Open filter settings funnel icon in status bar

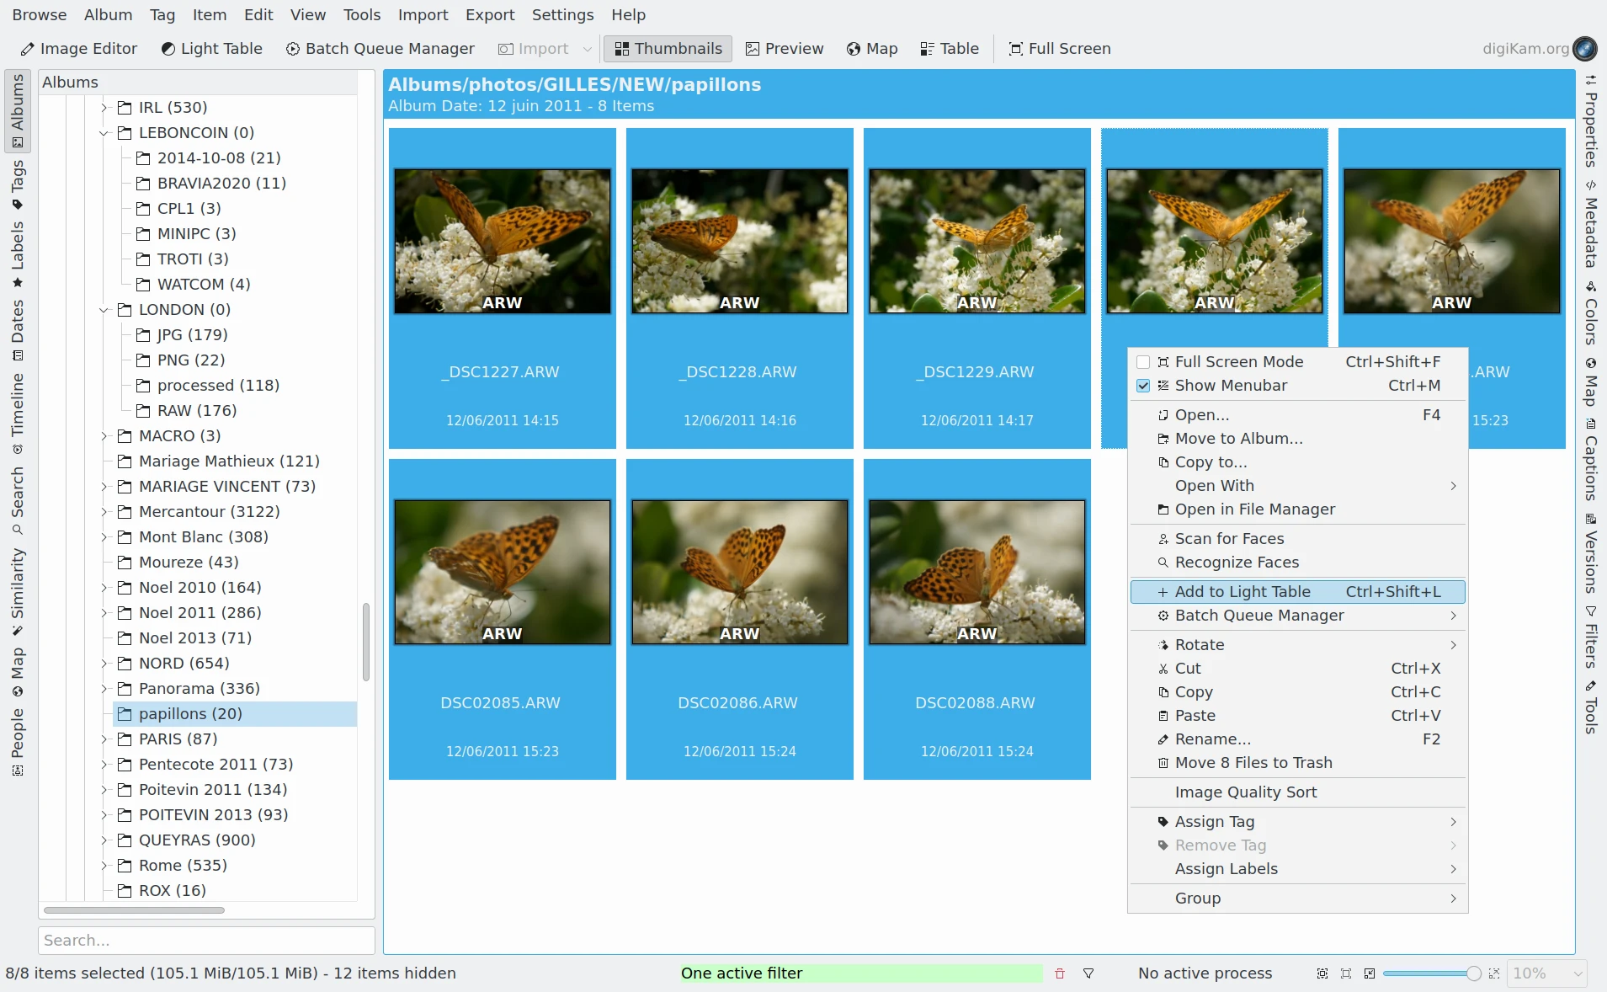(x=1088, y=973)
